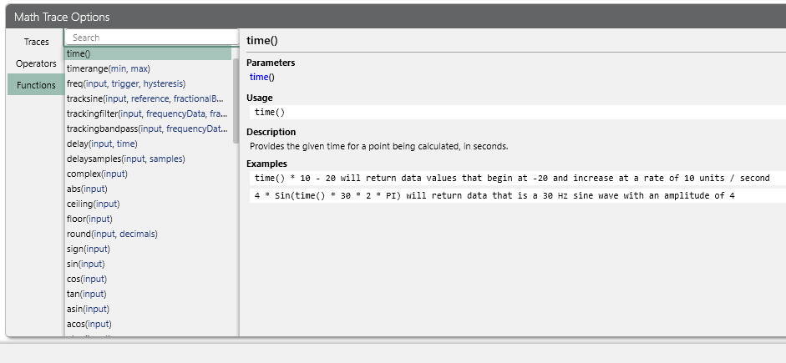Select the trackingfilter function
This screenshot has width=786, height=363.
(146, 113)
